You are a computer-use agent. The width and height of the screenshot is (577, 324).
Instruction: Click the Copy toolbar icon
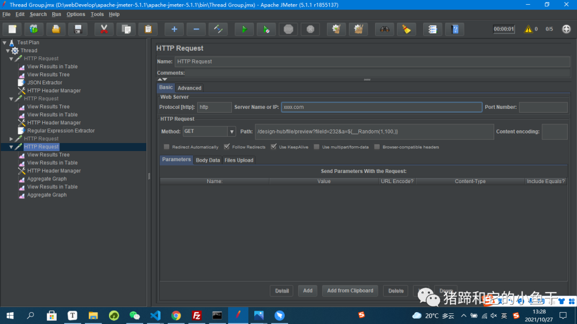126,29
